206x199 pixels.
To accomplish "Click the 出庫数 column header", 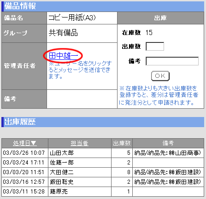I will click(x=122, y=143).
